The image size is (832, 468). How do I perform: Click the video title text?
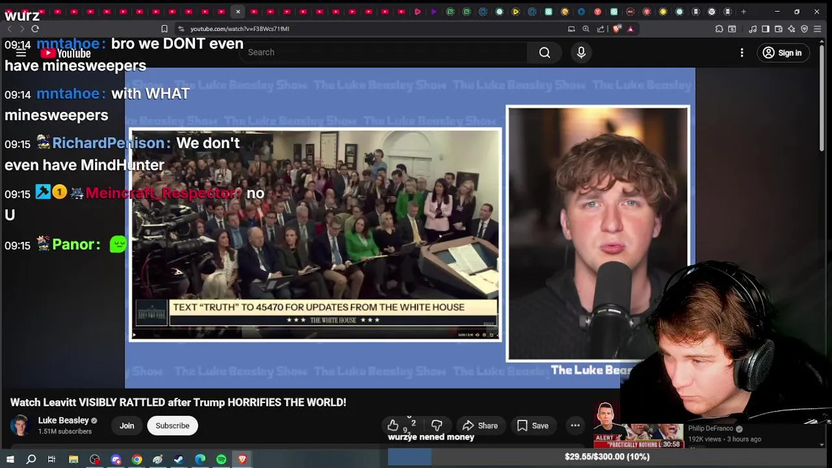point(178,402)
